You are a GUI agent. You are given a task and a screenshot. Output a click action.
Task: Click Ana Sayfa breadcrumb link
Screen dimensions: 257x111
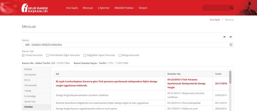click(x=215, y=20)
